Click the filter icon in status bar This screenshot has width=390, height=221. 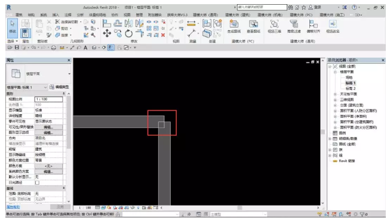[362, 214]
